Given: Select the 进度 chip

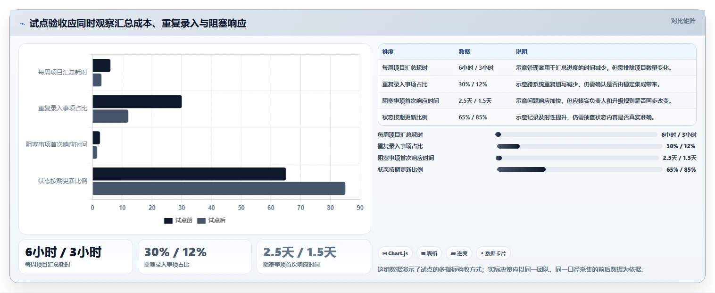Looking at the screenshot, I should point(459,253).
